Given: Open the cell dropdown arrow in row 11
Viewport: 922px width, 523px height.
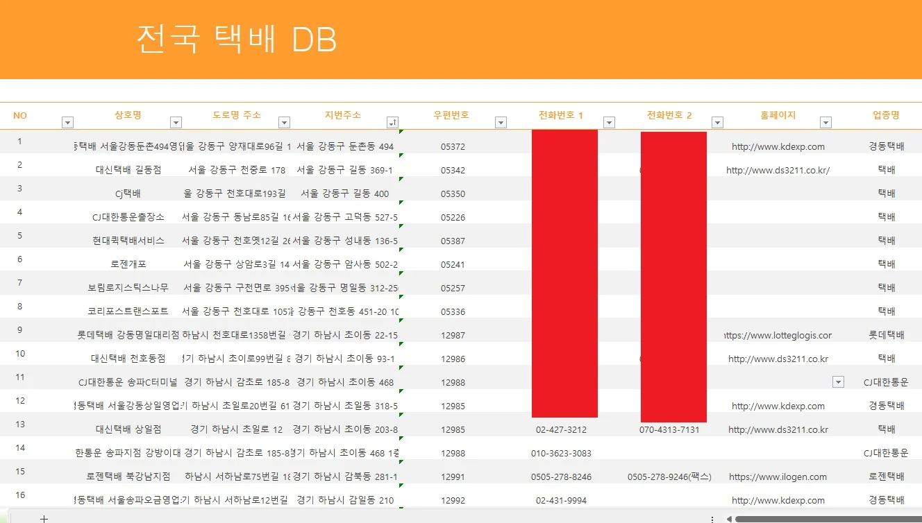Looking at the screenshot, I should coord(838,382).
